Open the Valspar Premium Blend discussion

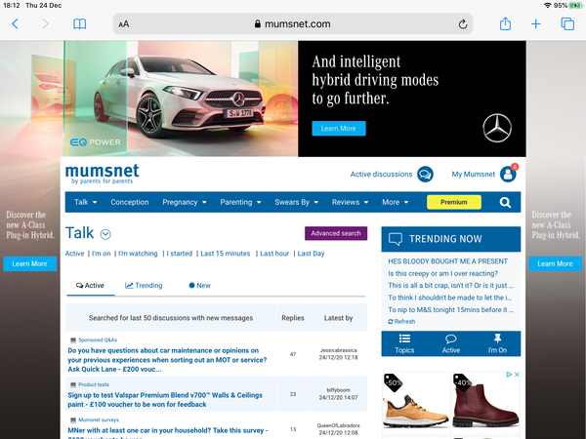pyautogui.click(x=165, y=400)
